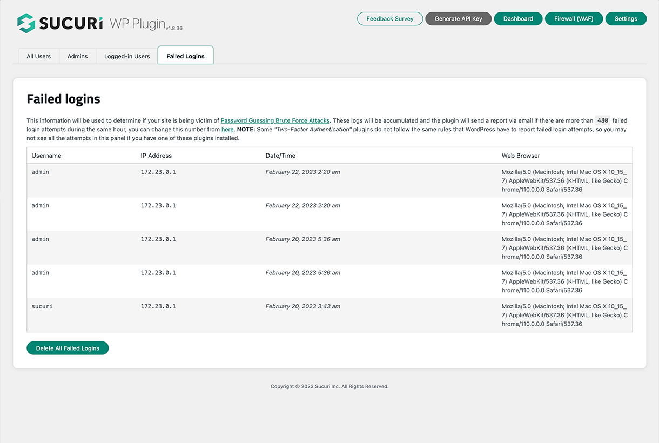Click the 480 failed attempts value

click(602, 120)
